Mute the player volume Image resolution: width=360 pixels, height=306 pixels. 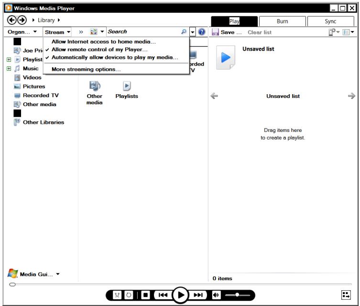[x=216, y=294]
